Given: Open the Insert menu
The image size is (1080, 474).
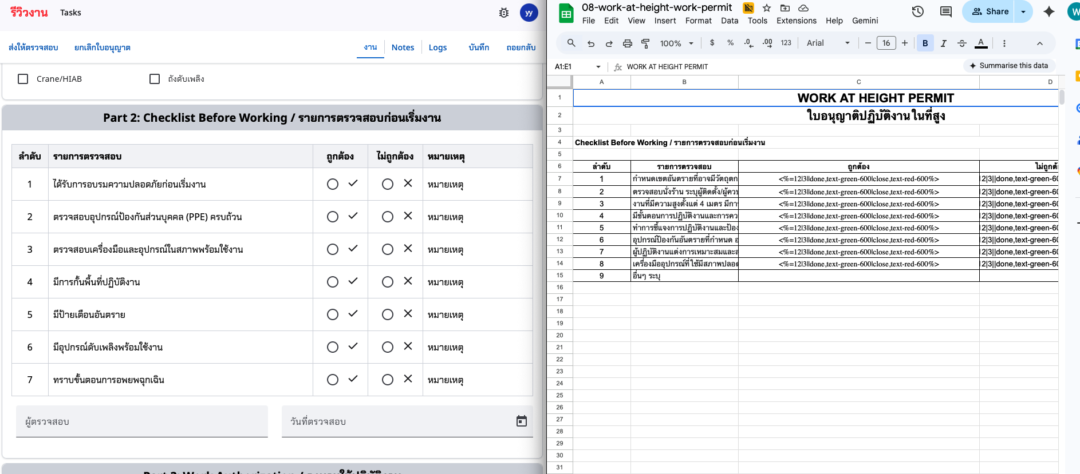Looking at the screenshot, I should point(665,21).
